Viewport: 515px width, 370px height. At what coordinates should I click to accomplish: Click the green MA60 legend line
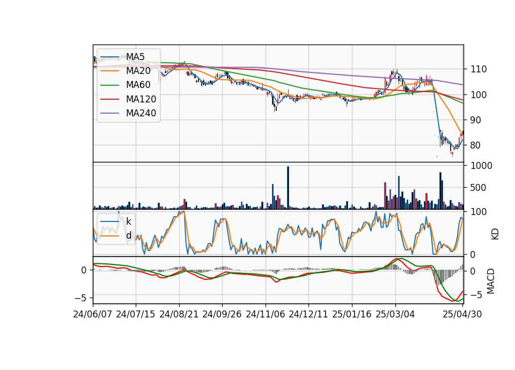tap(109, 85)
